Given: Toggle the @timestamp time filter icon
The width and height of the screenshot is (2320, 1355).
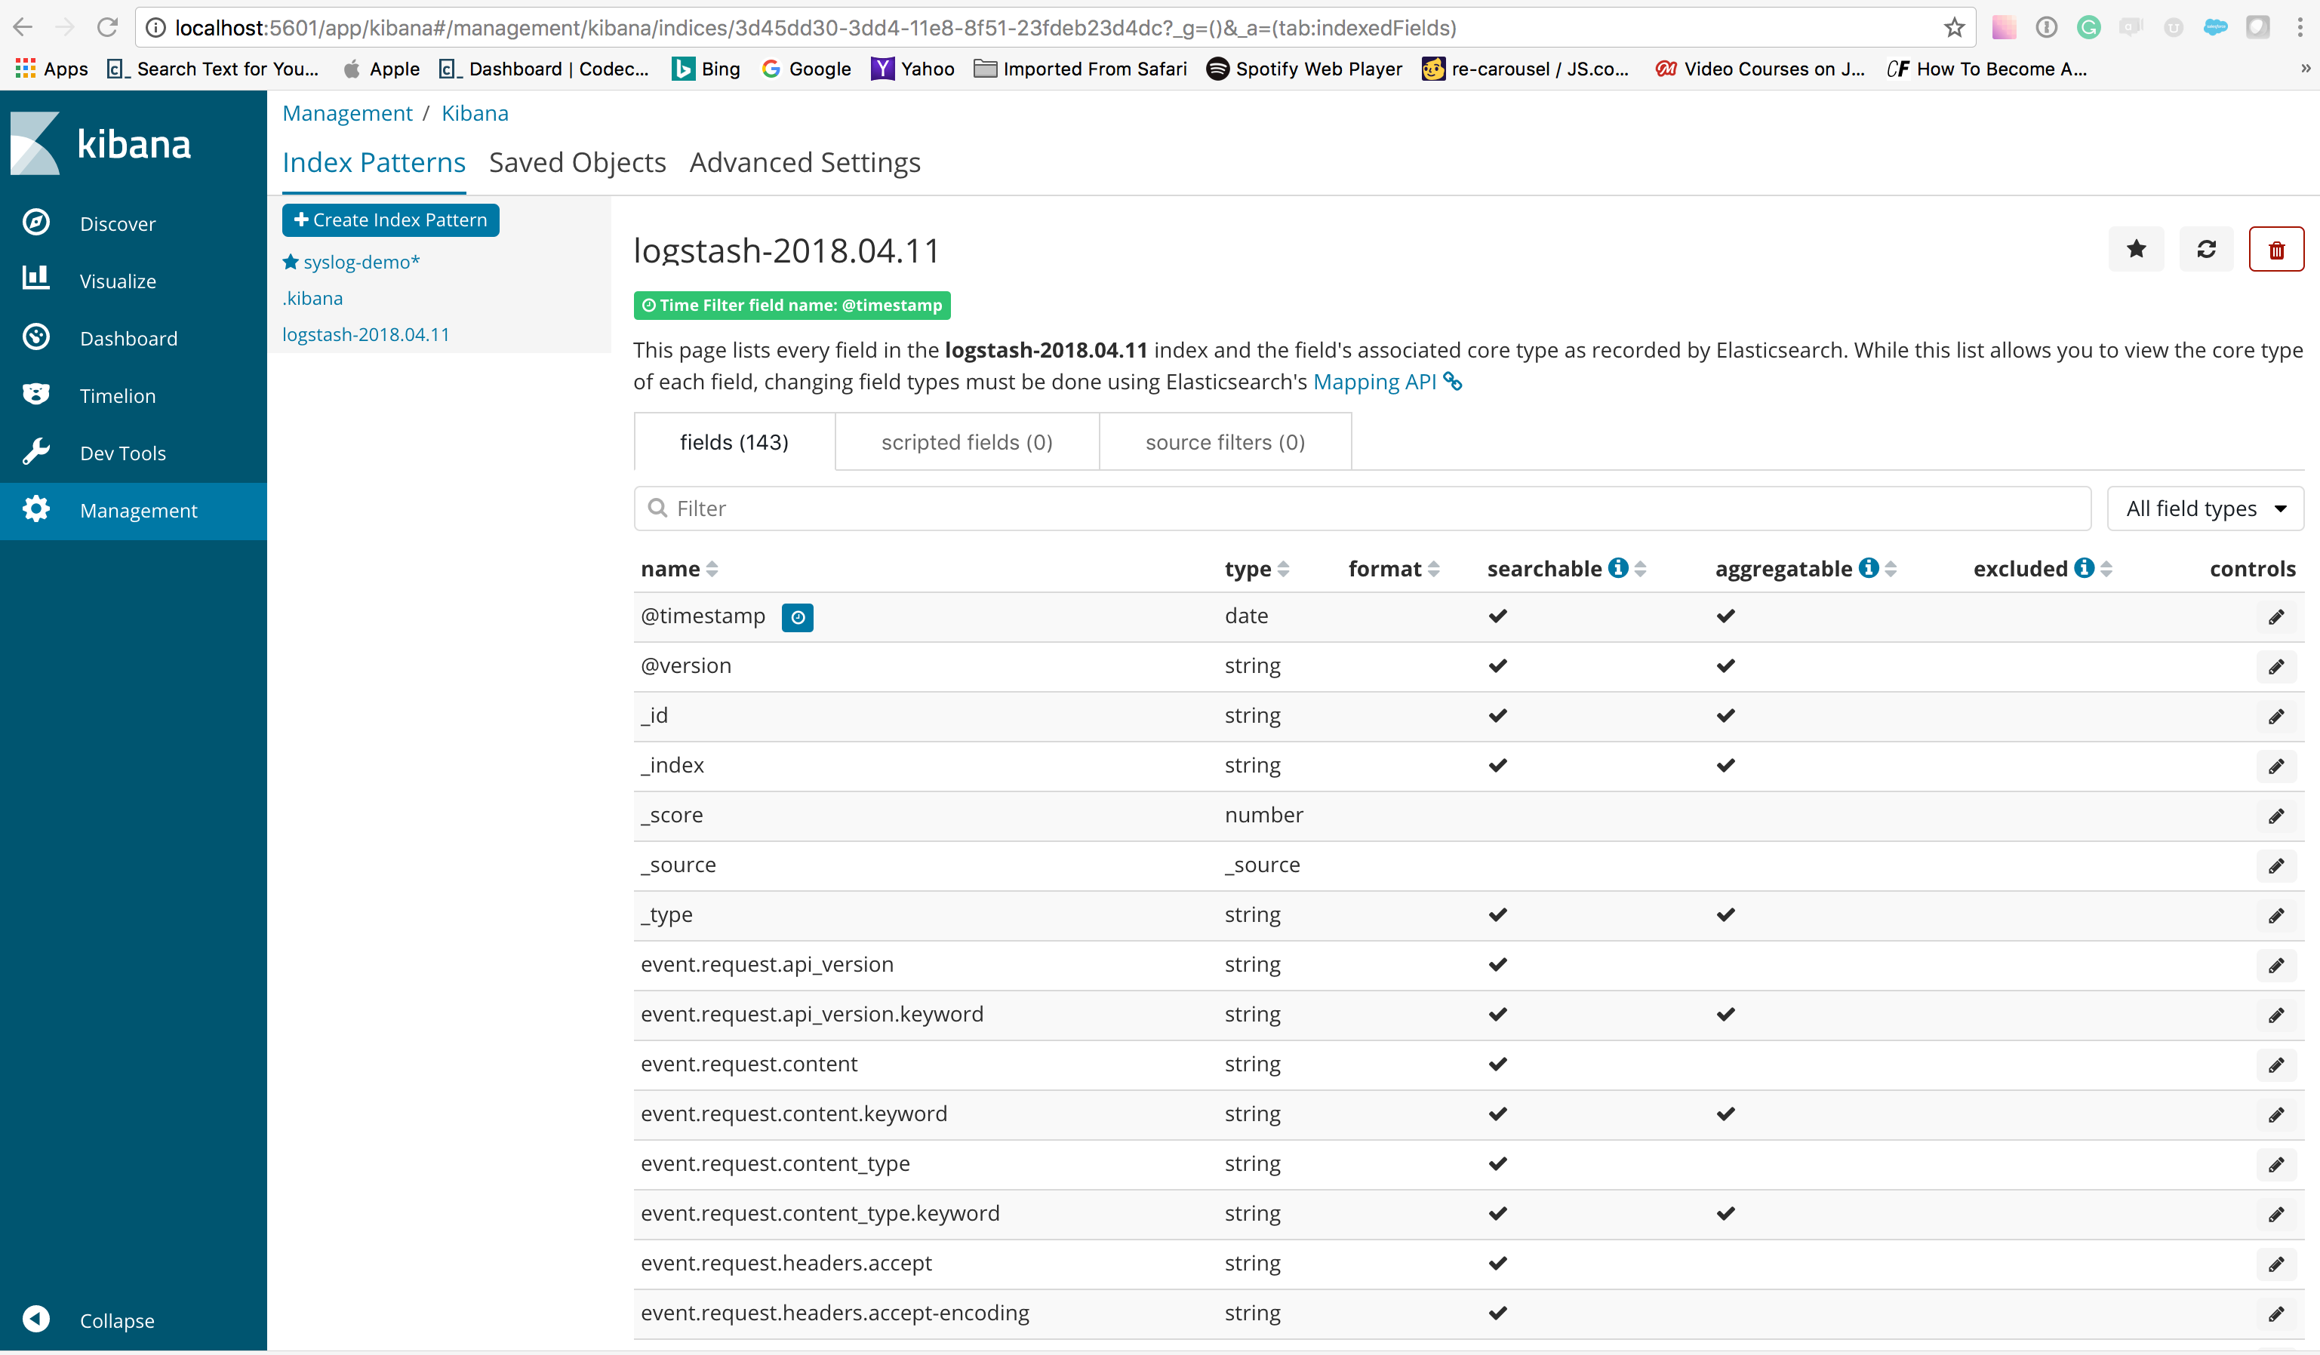Looking at the screenshot, I should pyautogui.click(x=798, y=616).
